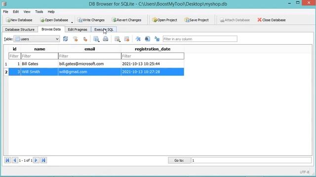Click the email column filter field
The image size is (316, 177).
(x=90, y=56)
